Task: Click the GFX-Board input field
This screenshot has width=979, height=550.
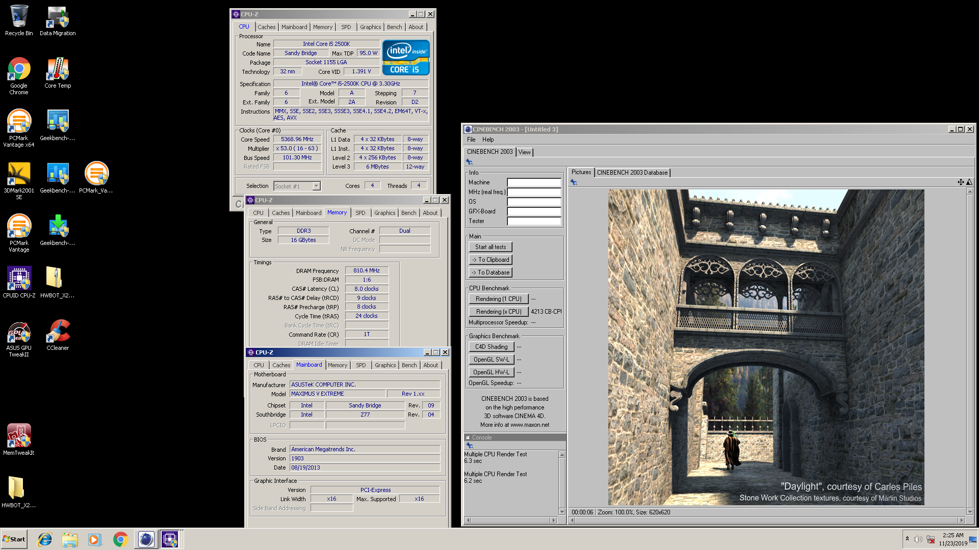Action: 534,211
